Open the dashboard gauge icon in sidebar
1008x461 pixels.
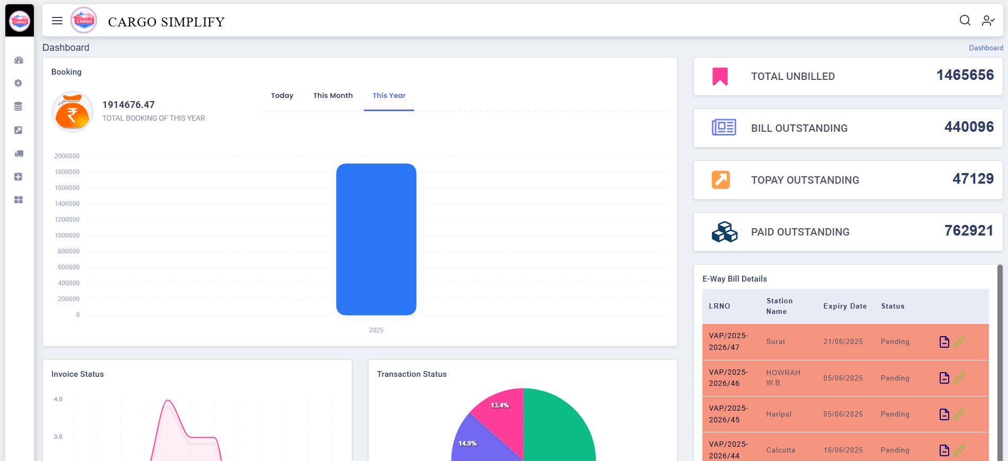click(x=19, y=60)
